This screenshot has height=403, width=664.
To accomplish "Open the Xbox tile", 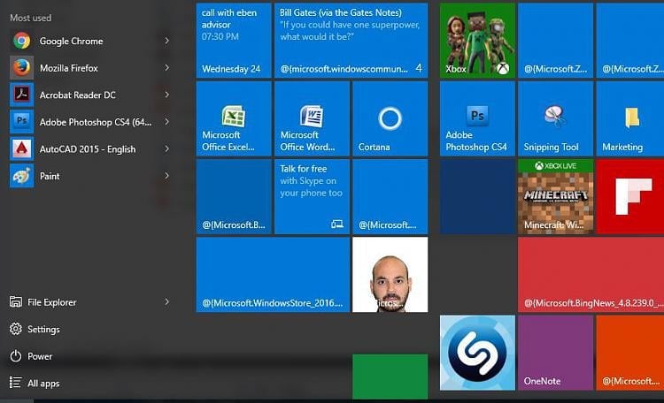I will point(477,40).
